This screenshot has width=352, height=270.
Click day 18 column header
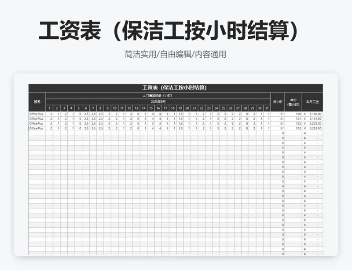tap(172, 108)
